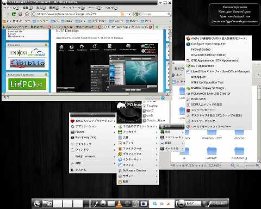The image size is (261, 209).
Task: Open the インターネット submenu
Action: pyautogui.click(x=138, y=159)
